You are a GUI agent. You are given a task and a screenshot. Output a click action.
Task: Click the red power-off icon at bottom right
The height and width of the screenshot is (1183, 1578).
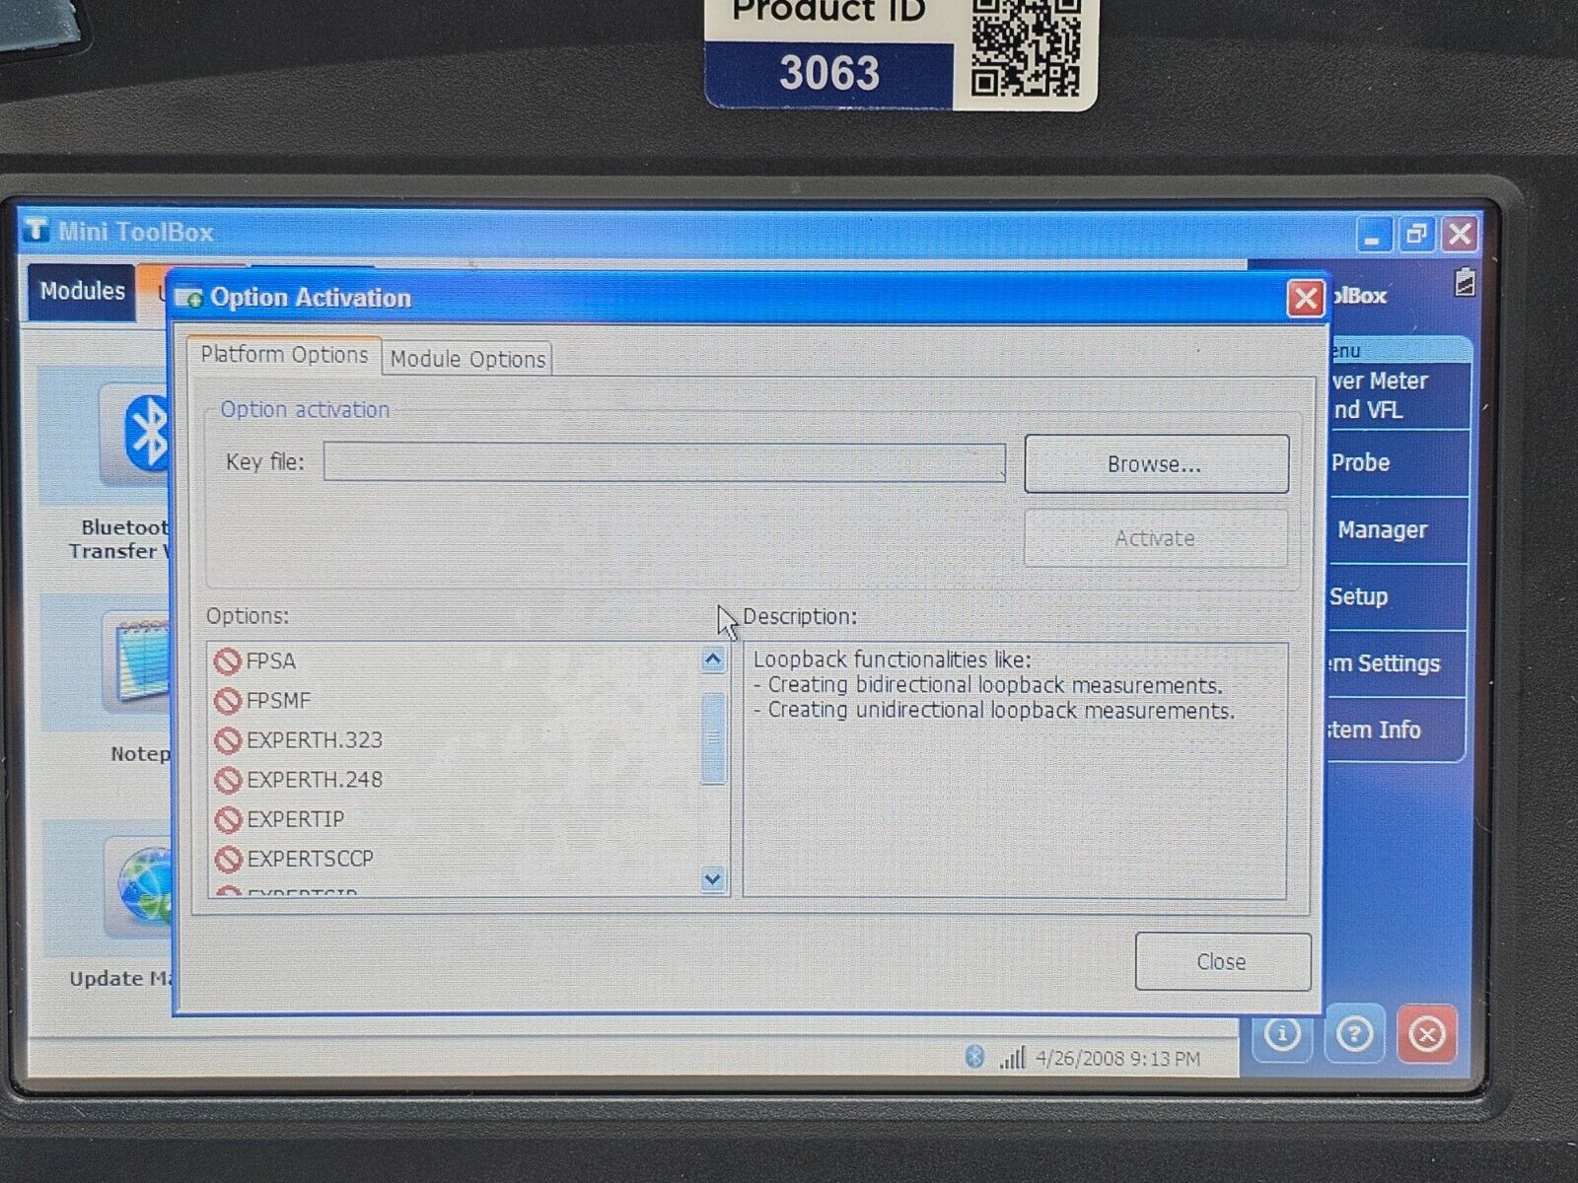coord(1427,1034)
